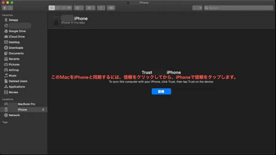This screenshot has height=155, width=276.
Task: Open Google Drive in sidebar
Action: coord(17,31)
